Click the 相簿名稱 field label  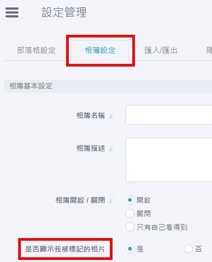(x=91, y=115)
